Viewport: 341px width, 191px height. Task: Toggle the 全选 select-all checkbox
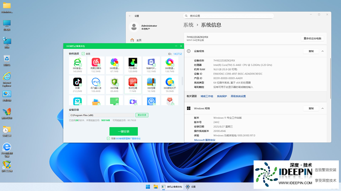(83, 54)
